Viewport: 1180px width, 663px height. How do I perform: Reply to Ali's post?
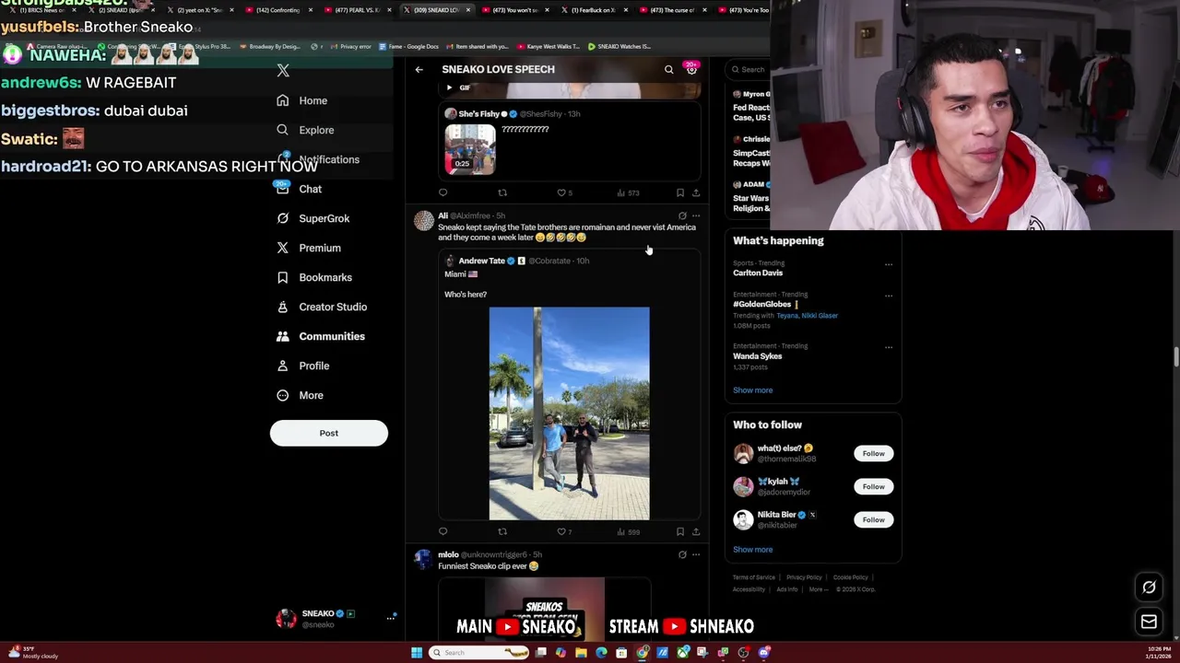pyautogui.click(x=442, y=531)
